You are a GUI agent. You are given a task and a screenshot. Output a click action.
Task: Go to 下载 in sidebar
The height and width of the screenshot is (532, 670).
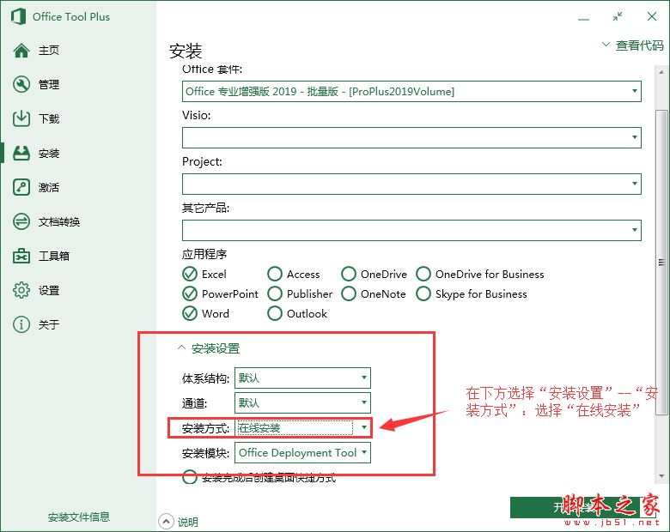tap(49, 118)
